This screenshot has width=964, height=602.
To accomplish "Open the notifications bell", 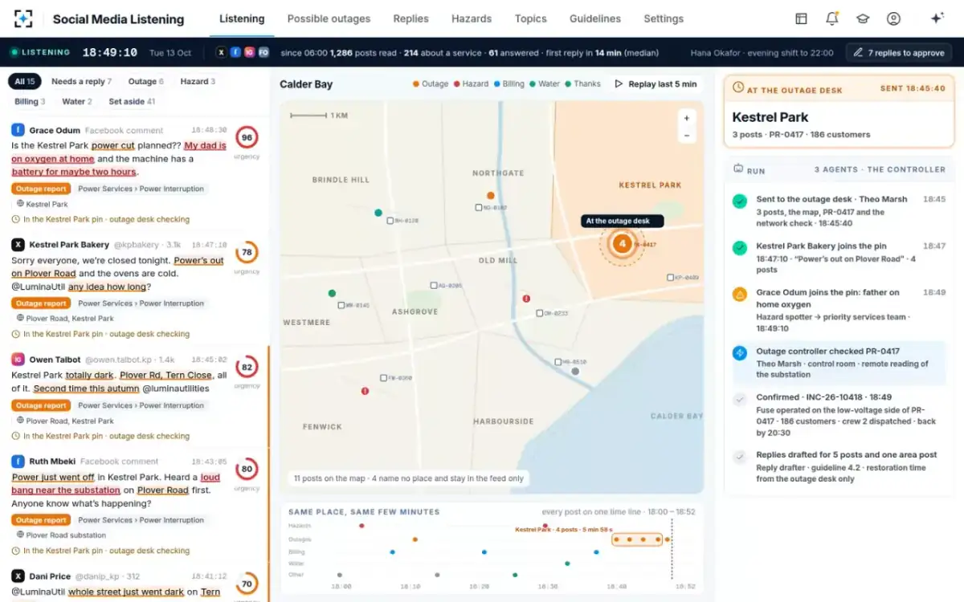I will 831,18.
